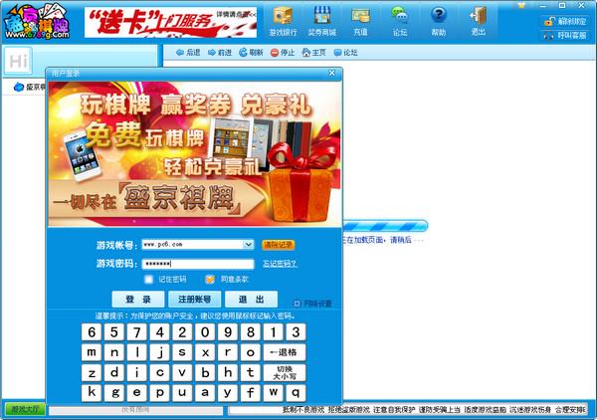Click the 游戏大厅 game lobby button
This screenshot has height=420, width=597.
25,409
